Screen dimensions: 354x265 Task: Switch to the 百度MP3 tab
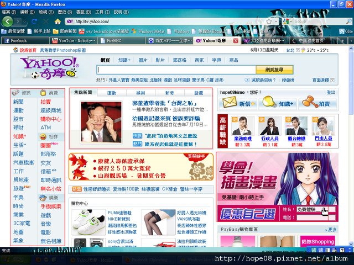pyautogui.click(x=170, y=40)
